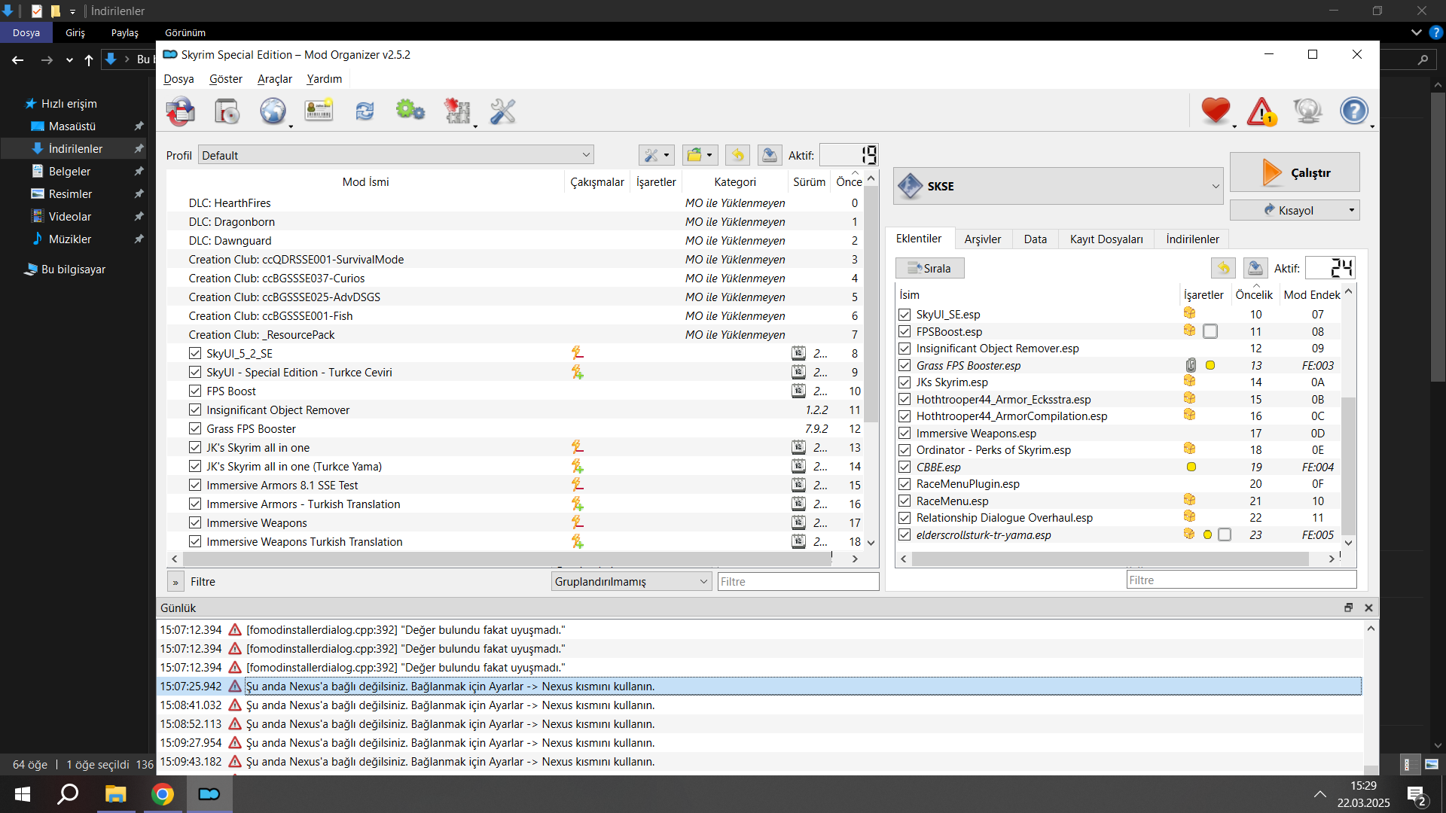1446x813 pixels.
Task: Expand the Profil Default dropdown
Action: (x=395, y=155)
